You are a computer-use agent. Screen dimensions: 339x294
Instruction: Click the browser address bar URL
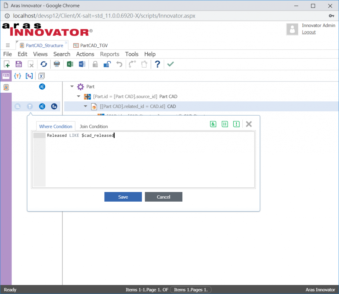click(x=104, y=16)
